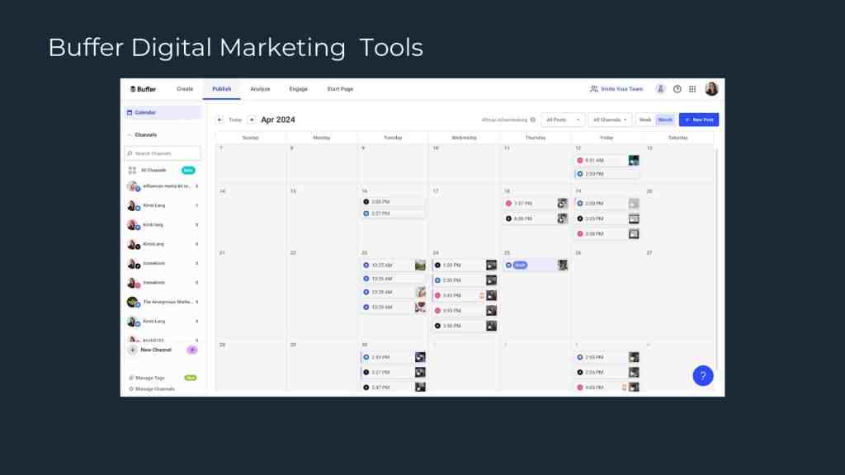Open the Create tab
845x475 pixels.
click(x=185, y=89)
